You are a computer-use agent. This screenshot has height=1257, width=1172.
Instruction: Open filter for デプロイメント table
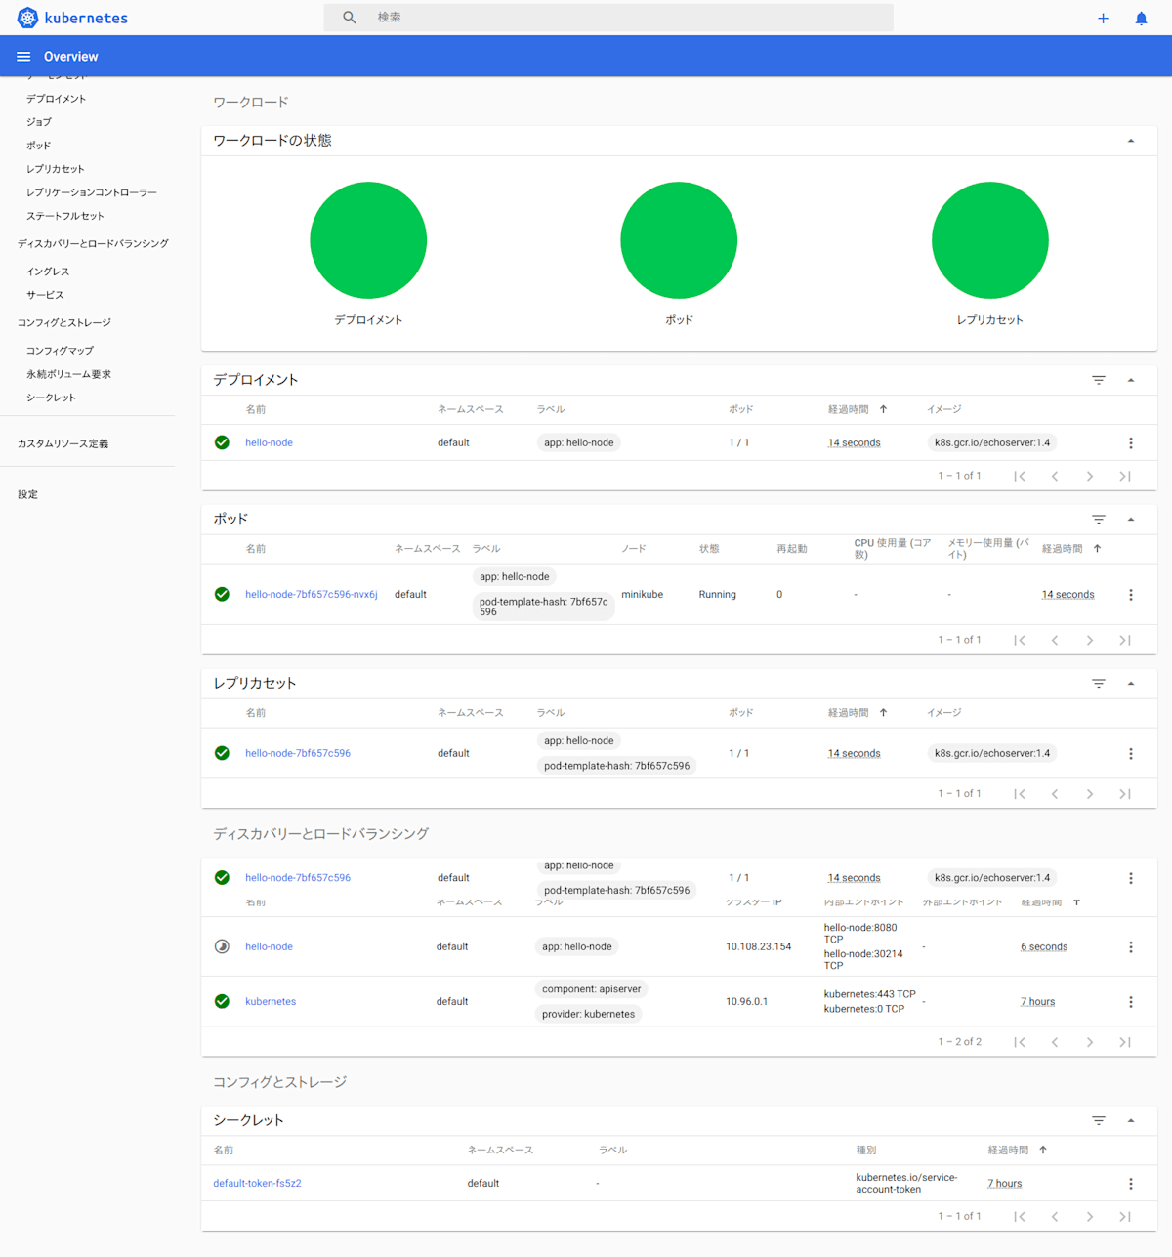(x=1099, y=380)
